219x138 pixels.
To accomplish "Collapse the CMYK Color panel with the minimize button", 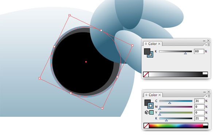I will coord(204,92).
